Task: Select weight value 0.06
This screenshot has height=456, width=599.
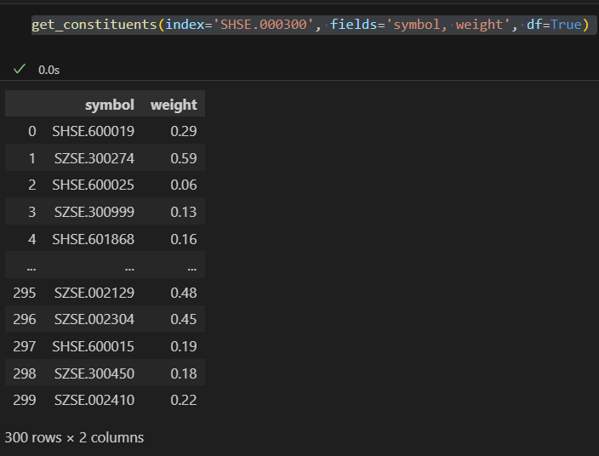Action: pos(184,185)
